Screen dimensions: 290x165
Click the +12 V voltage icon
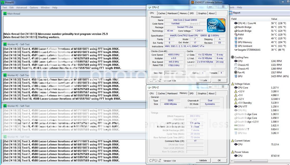point(236,99)
